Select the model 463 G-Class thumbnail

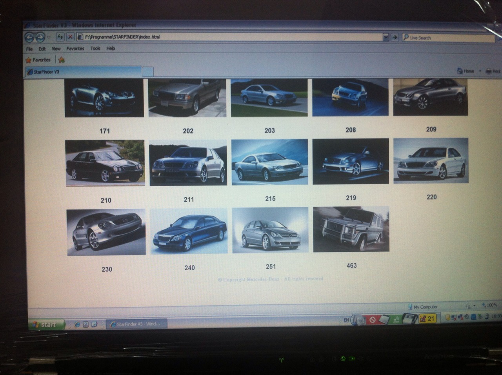[351, 230]
